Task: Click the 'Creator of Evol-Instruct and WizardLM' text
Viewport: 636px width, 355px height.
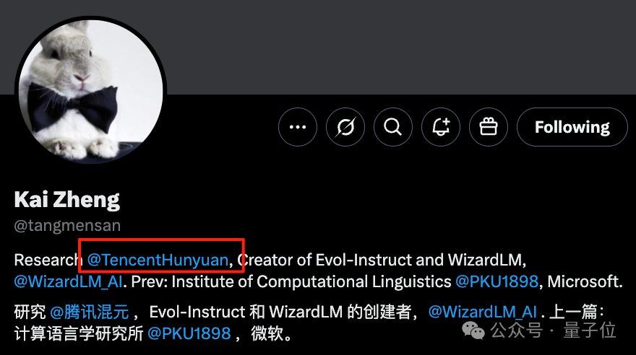Action: pyautogui.click(x=382, y=260)
